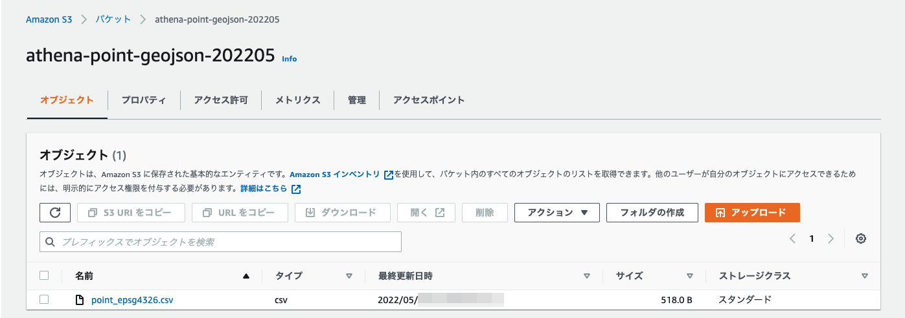
Task: Sort by ストレージクラス column arrow
Action: coord(865,276)
